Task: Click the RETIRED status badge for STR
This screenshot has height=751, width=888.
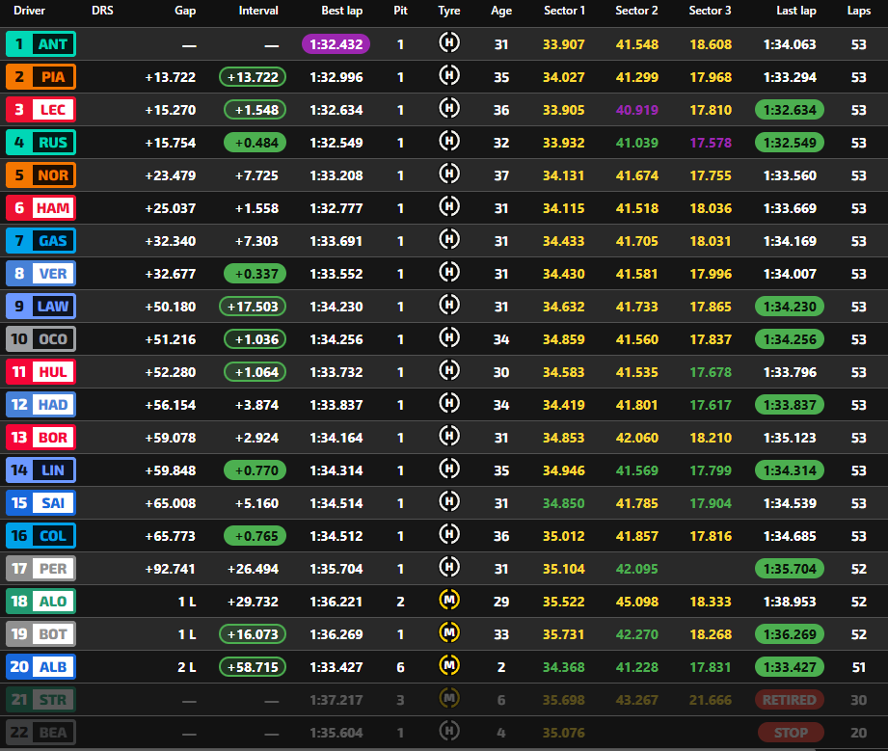Action: (790, 700)
